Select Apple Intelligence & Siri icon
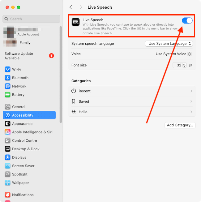Viewport: 201px width, 202px height. point(8,132)
